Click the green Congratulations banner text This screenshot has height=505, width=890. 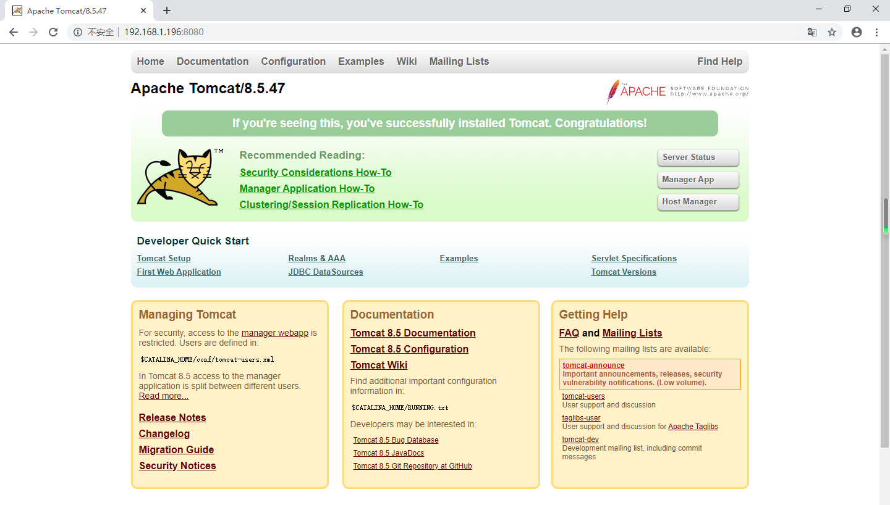click(x=439, y=123)
